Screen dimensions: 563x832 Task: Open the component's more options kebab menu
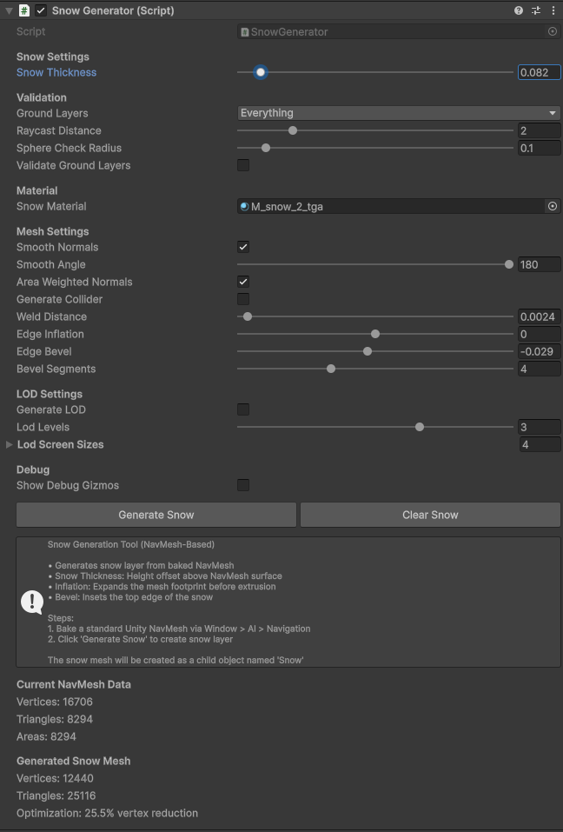[553, 10]
